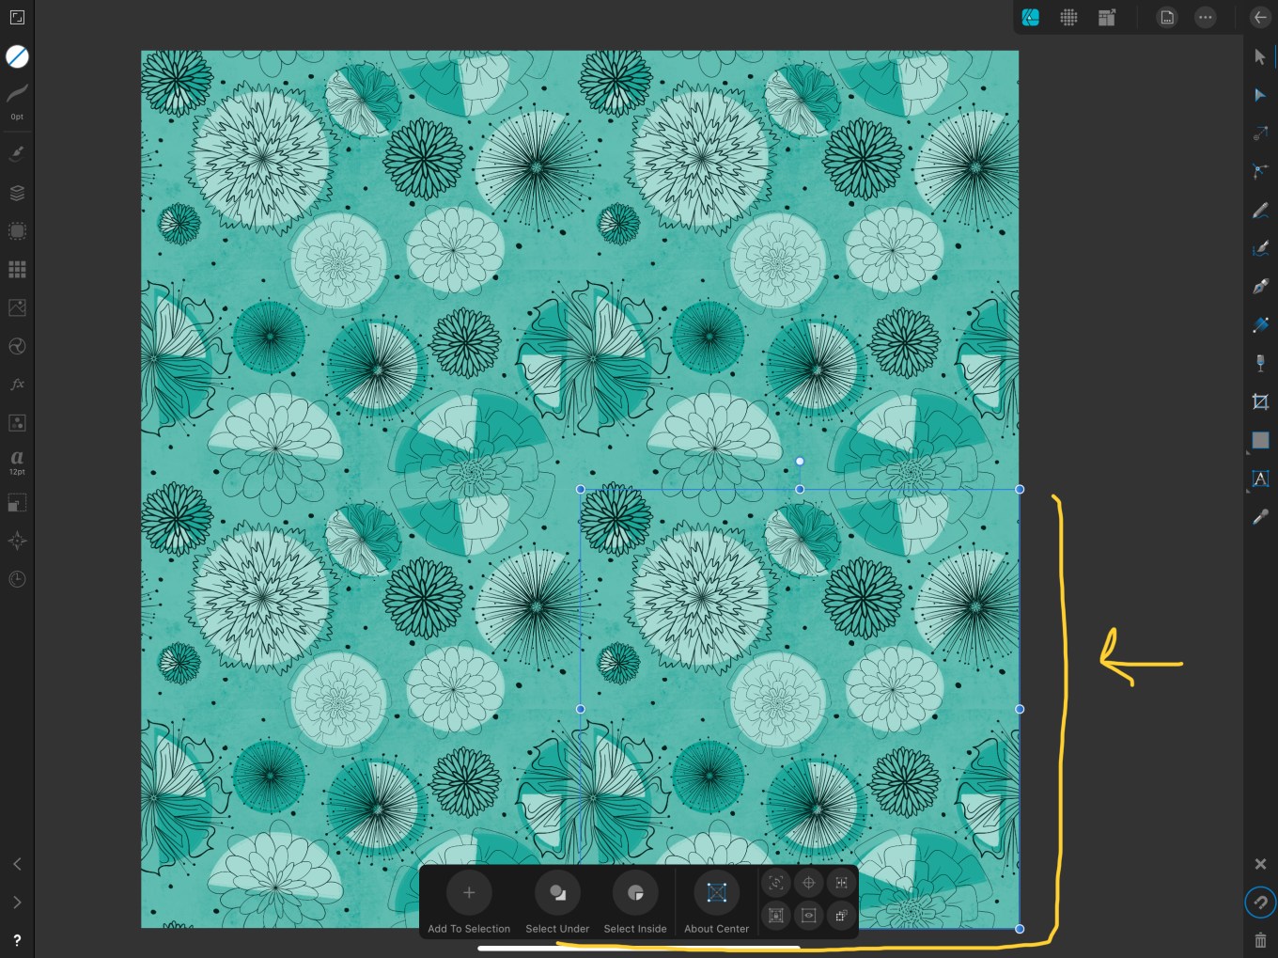Toggle the Add To Selection modifier
The width and height of the screenshot is (1278, 958).
[x=469, y=893]
